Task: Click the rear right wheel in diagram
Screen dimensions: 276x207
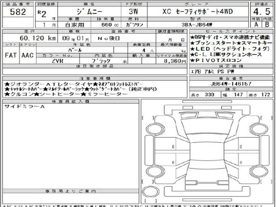Action: coord(258,171)
